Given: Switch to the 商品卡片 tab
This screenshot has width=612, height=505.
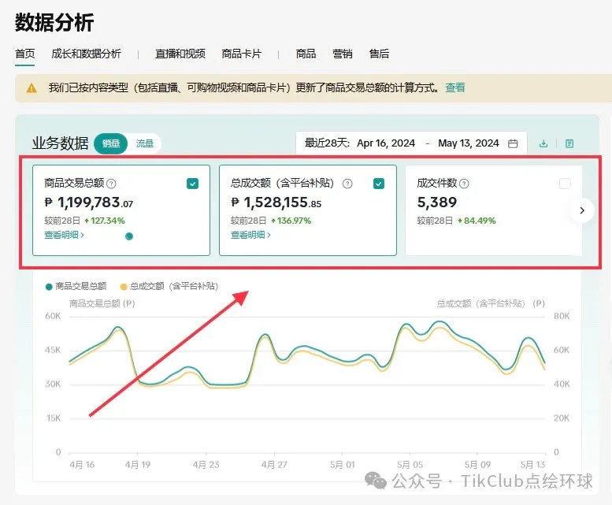Looking at the screenshot, I should pos(241,54).
